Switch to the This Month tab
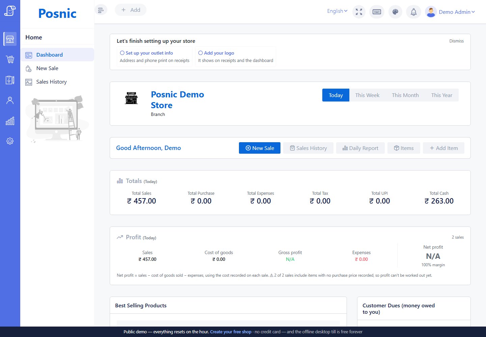Viewport: 486px width, 337px height. click(x=405, y=95)
